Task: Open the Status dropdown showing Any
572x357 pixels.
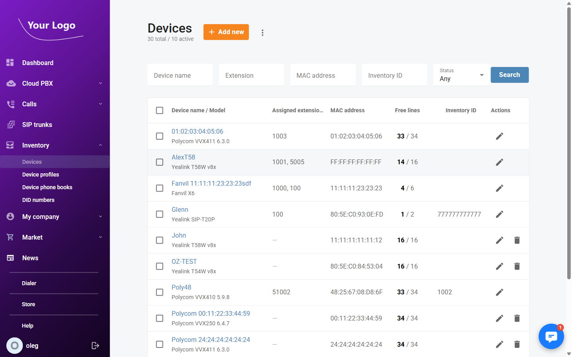Action: point(462,76)
